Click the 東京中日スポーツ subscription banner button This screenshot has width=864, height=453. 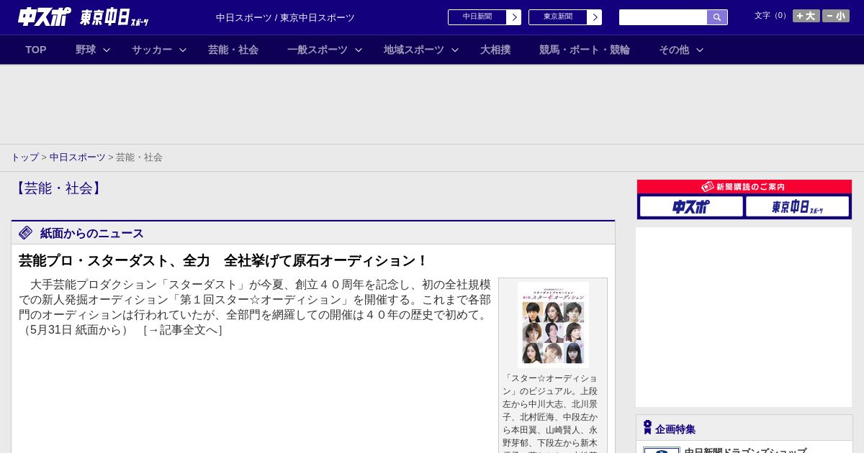point(797,207)
